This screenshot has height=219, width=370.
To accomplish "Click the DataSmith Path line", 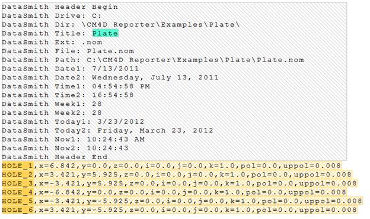I will point(153,60).
